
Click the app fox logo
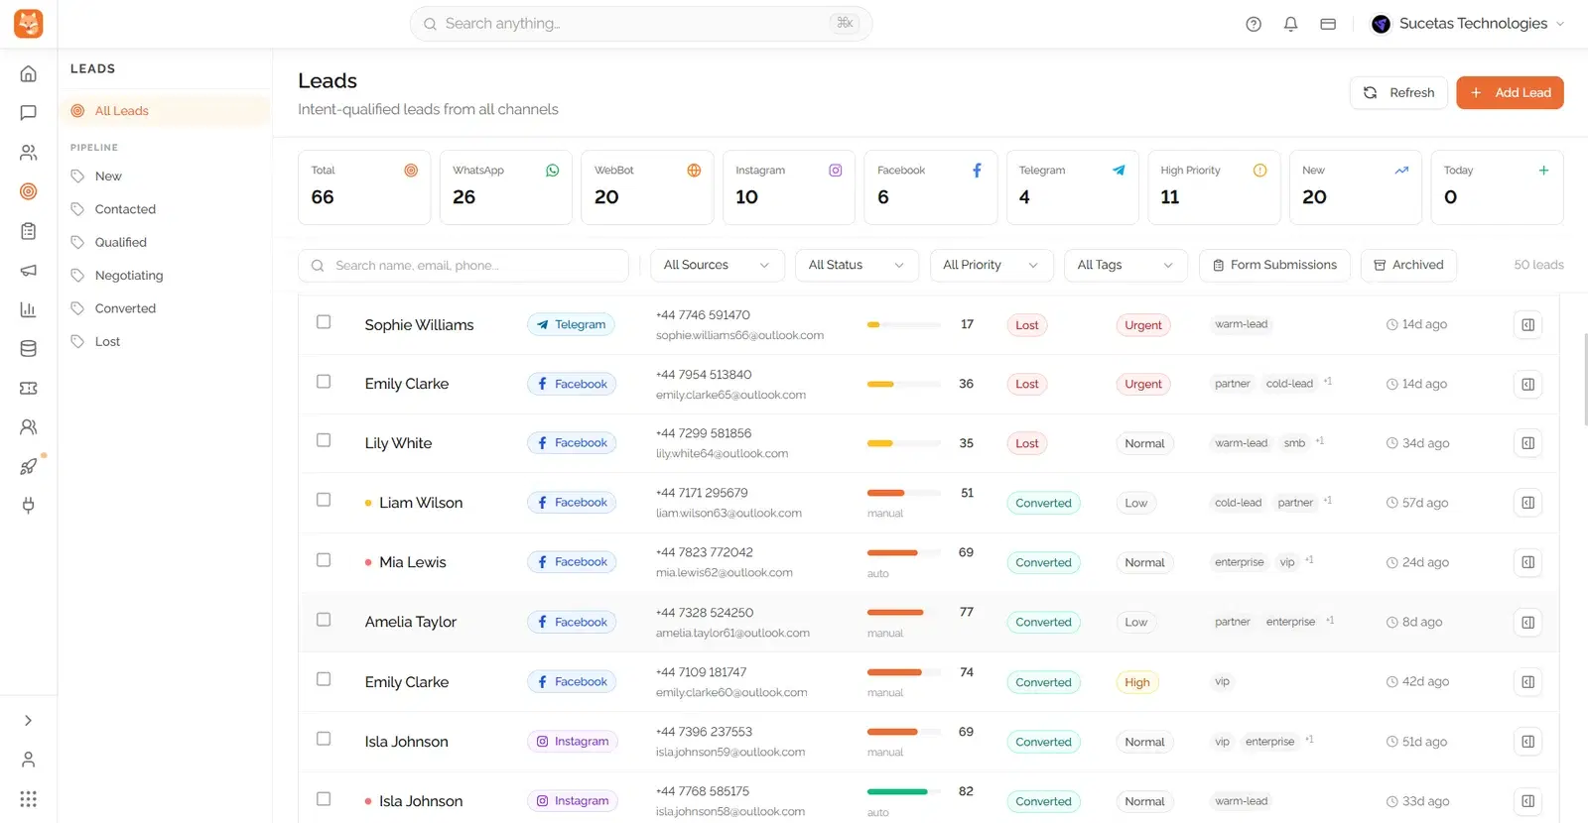[x=29, y=24]
